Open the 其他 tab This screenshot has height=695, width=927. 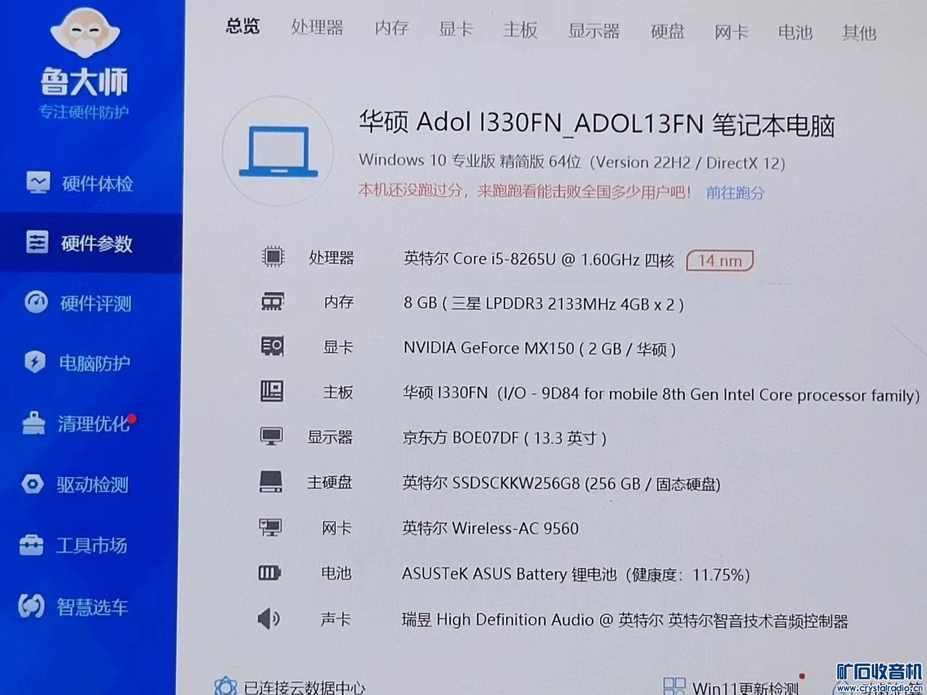tap(860, 33)
